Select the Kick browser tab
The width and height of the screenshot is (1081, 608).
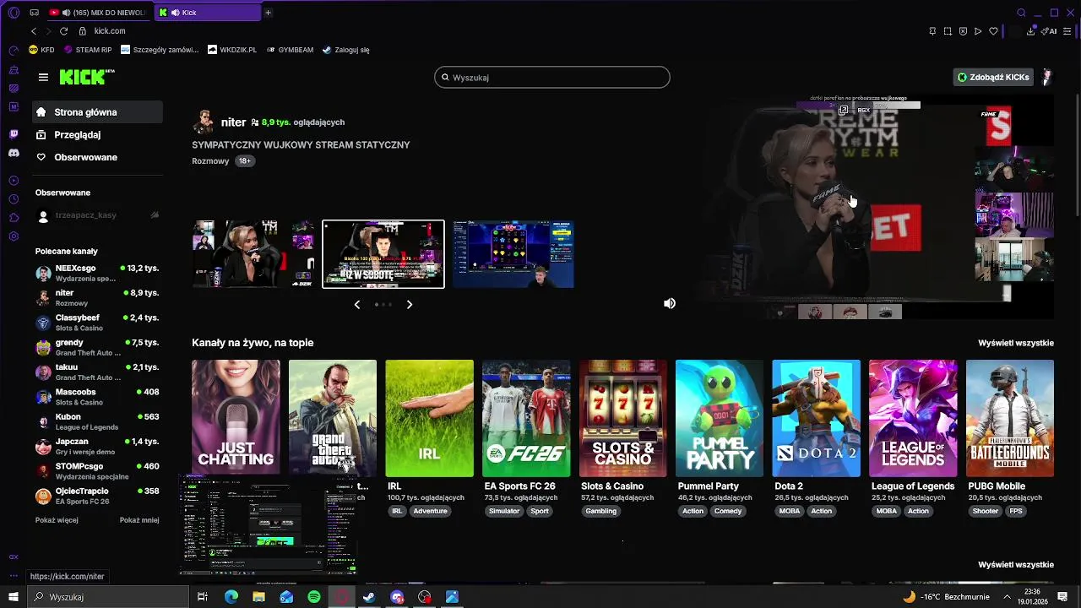click(x=209, y=13)
